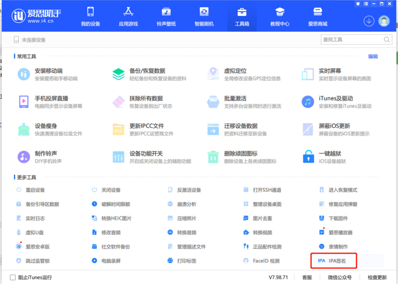This screenshot has height=284, width=398.
Task: Click the 检查更新 button
Action: pos(377,277)
